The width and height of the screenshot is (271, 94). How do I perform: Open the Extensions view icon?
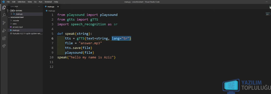point(4,38)
